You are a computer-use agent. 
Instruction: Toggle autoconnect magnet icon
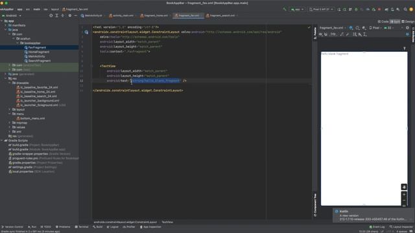(326, 34)
